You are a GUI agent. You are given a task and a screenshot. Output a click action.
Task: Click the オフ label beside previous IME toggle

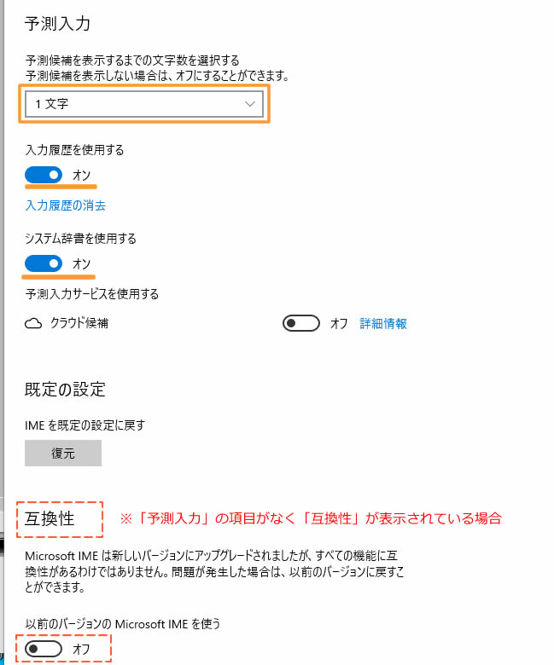tap(81, 649)
